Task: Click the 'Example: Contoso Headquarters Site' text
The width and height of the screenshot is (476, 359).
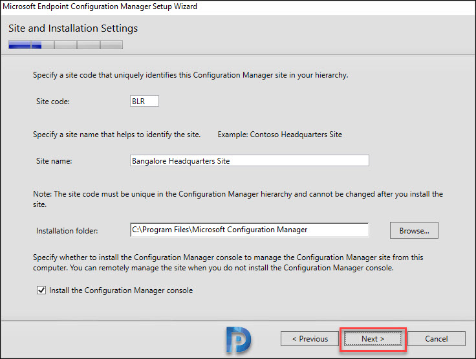Action: [279, 135]
